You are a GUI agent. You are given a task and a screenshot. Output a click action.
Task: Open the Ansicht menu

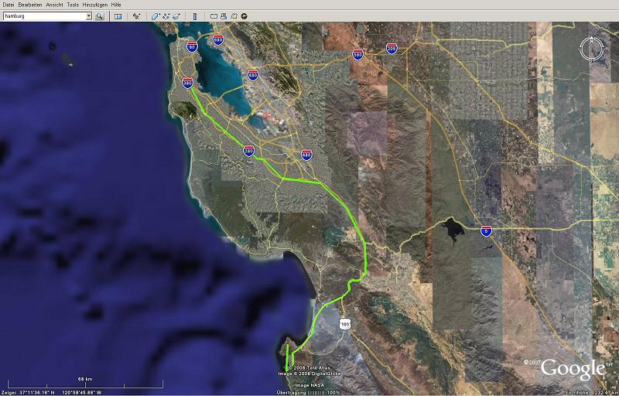pos(53,5)
